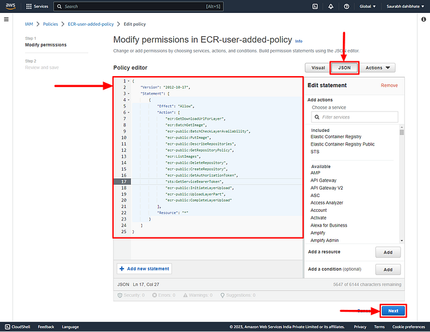Viewport: 430px width, 332px height.
Task: Open ECR-user-added-policy breadcrumb
Action: click(91, 24)
